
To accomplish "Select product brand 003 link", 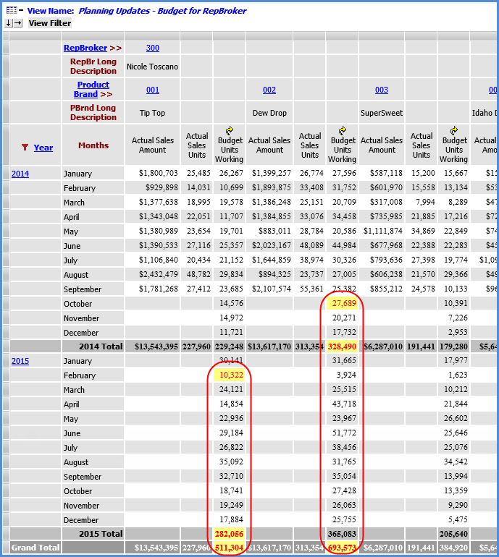I will [x=381, y=90].
